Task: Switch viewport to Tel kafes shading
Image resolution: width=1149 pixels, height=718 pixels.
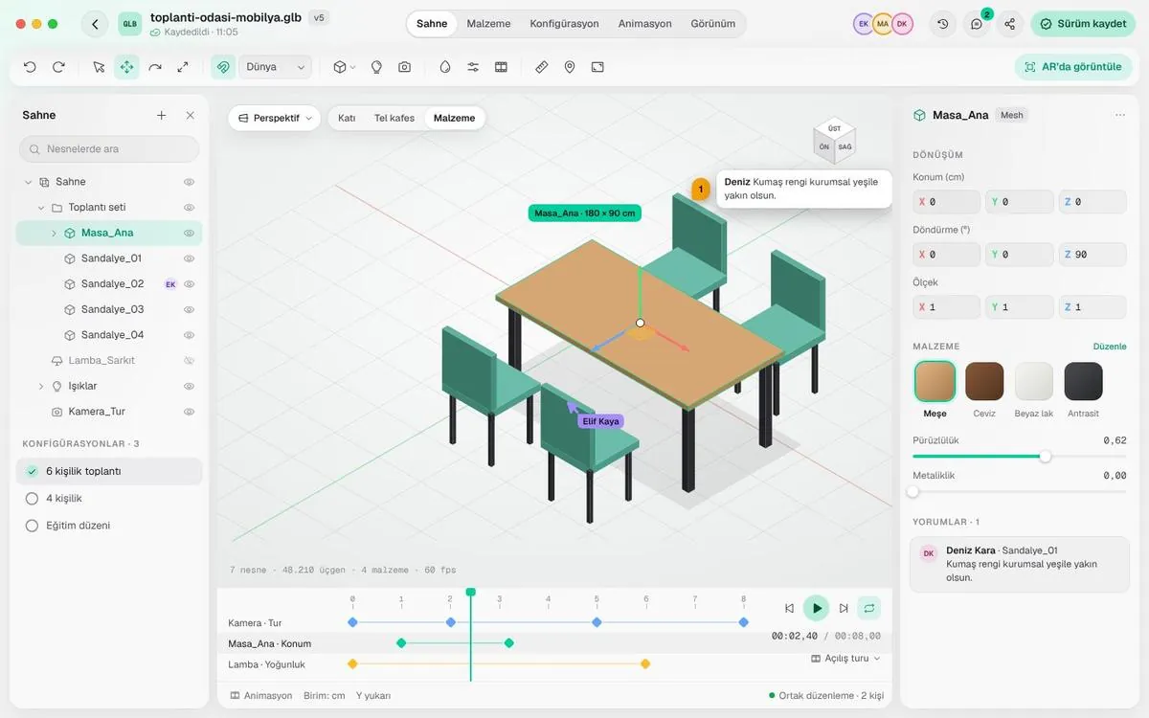Action: pyautogui.click(x=394, y=118)
